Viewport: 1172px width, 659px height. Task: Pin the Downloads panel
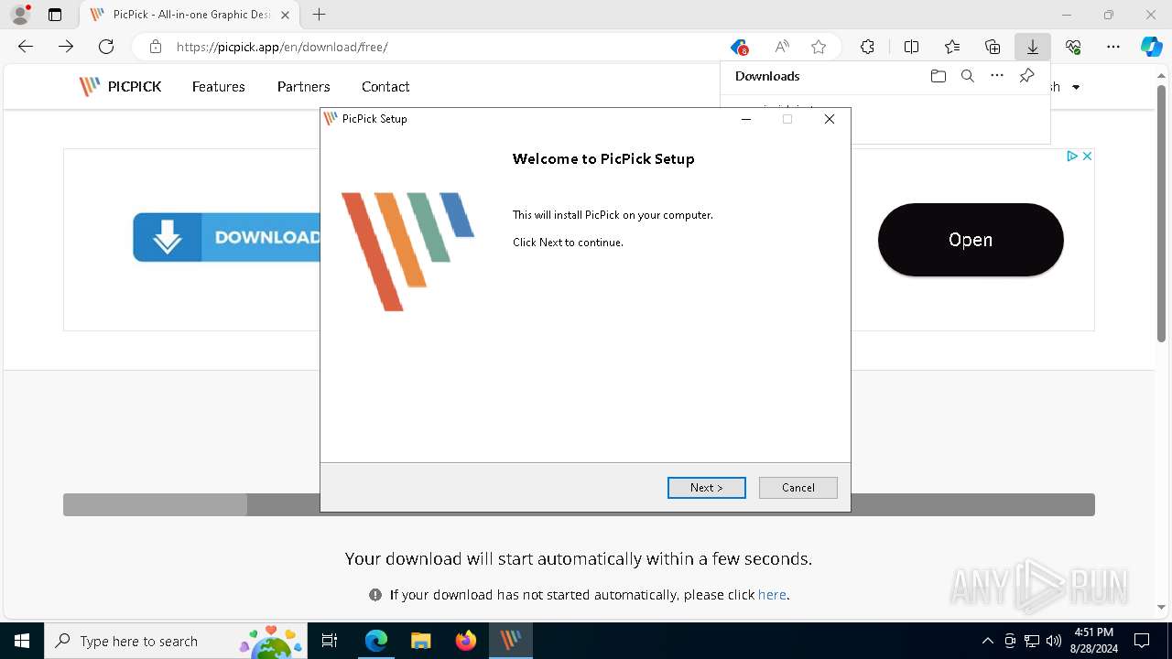click(x=1026, y=76)
